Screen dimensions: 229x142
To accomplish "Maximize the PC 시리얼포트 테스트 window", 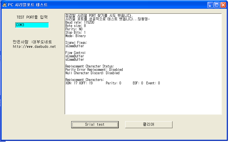I will 217,5.
